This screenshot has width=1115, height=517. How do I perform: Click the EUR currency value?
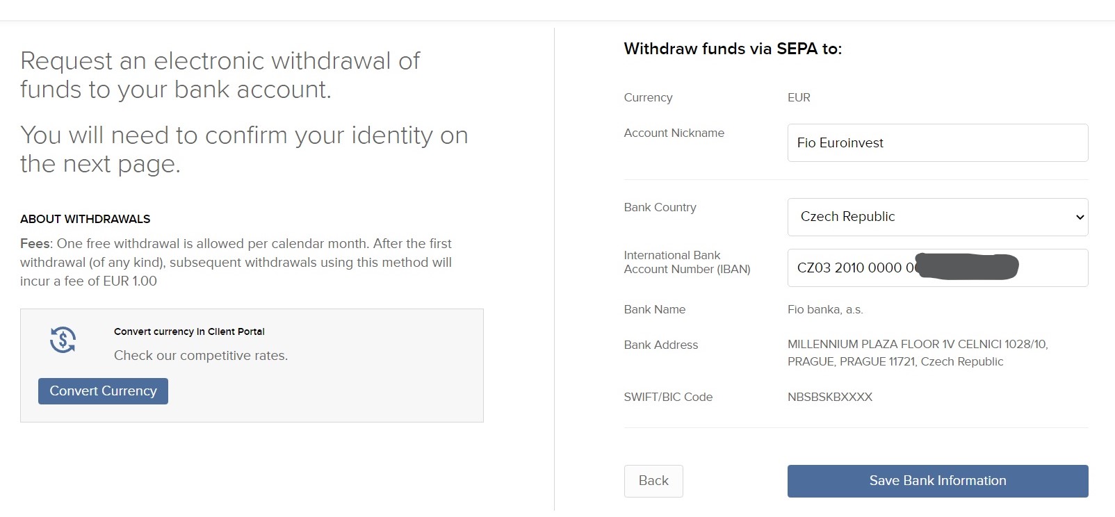(x=799, y=98)
